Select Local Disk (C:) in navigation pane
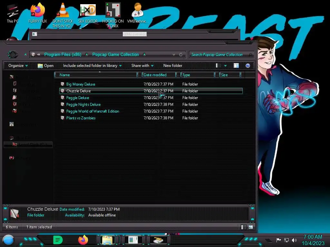This screenshot has height=247, width=330. pyautogui.click(x=28, y=144)
